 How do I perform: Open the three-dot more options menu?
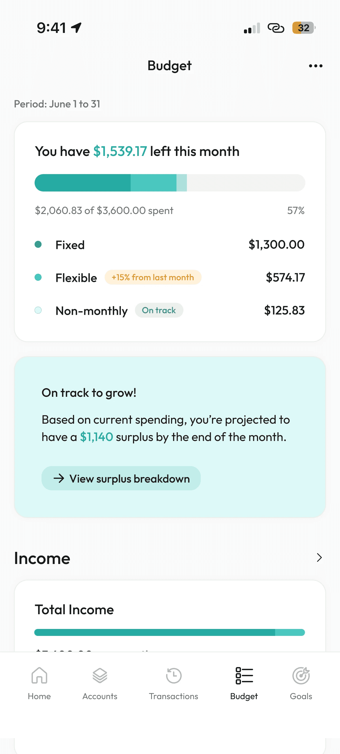tap(315, 66)
